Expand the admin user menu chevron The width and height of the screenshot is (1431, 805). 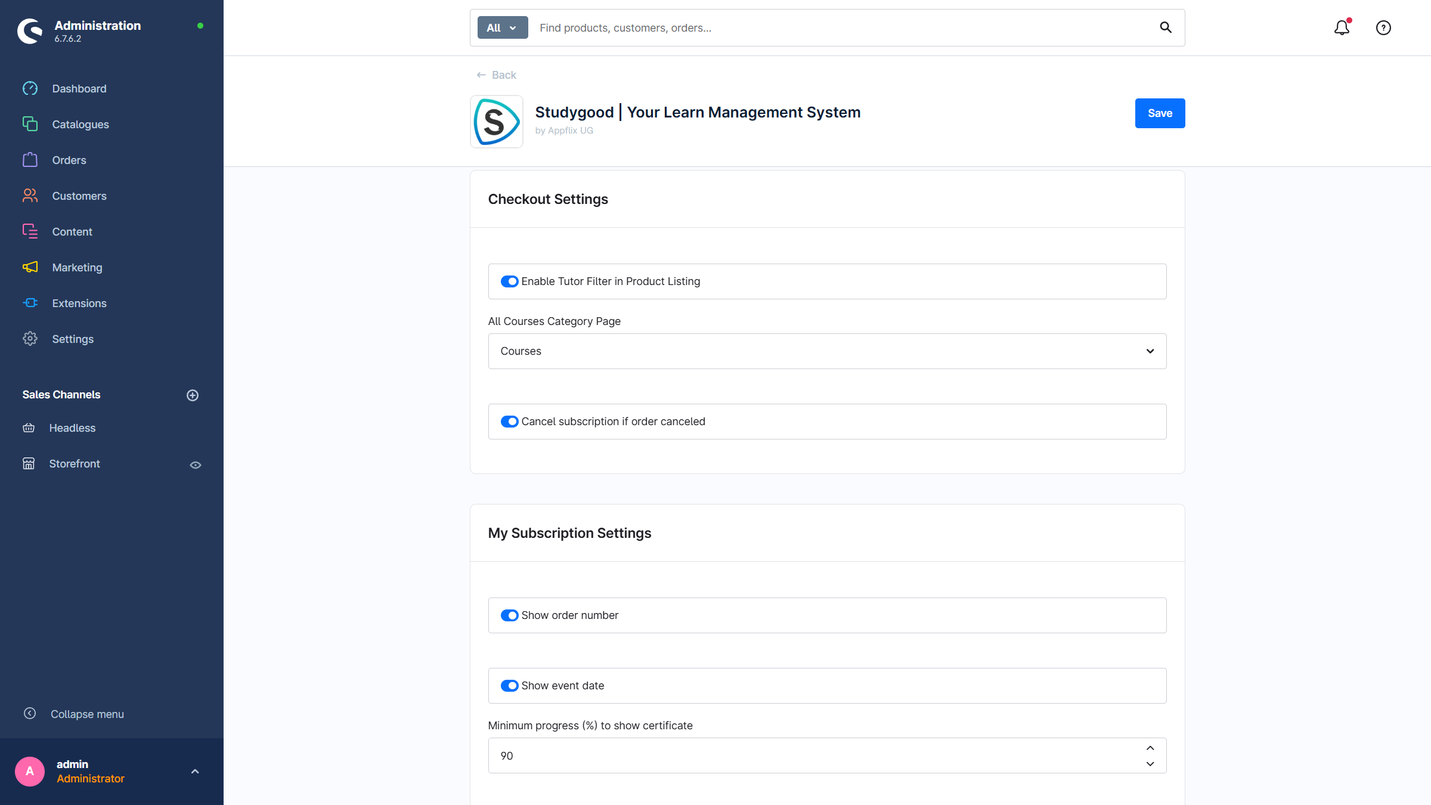(195, 772)
